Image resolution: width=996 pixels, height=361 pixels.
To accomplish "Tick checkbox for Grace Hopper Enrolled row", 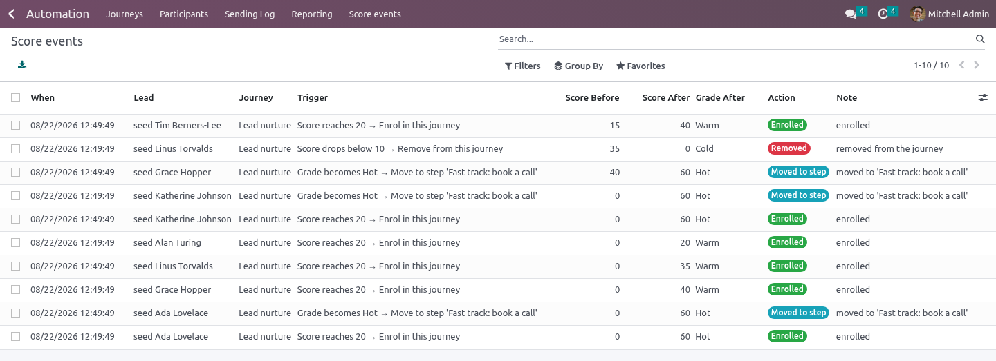I will [15, 290].
